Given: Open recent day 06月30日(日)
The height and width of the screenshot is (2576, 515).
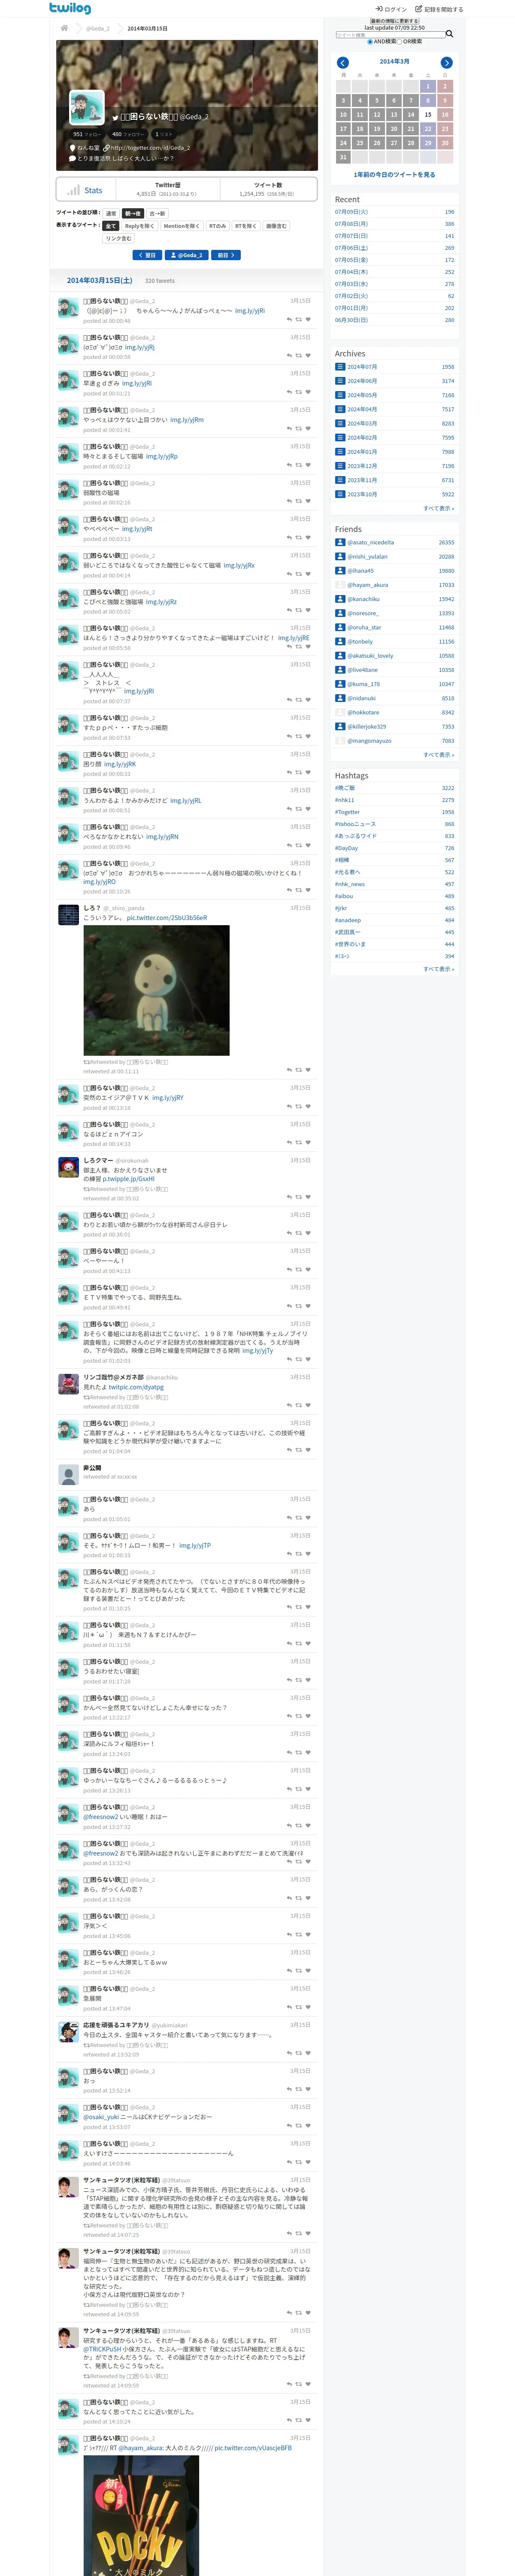Looking at the screenshot, I should click(351, 320).
